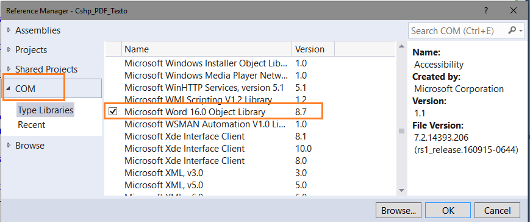Open Recent under COM
This screenshot has width=530, height=223.
coord(32,125)
